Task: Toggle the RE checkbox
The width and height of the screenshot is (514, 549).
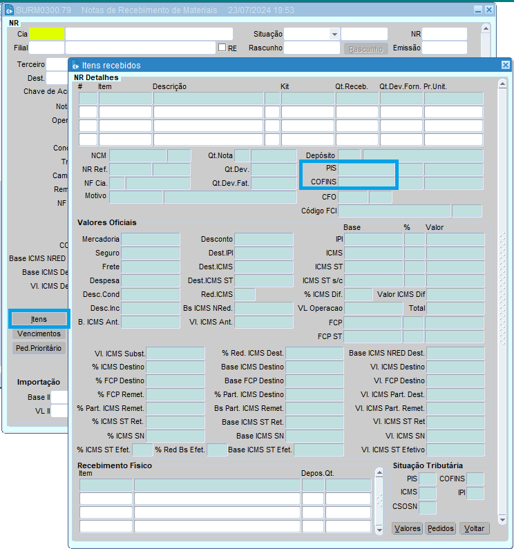Action: (222, 48)
